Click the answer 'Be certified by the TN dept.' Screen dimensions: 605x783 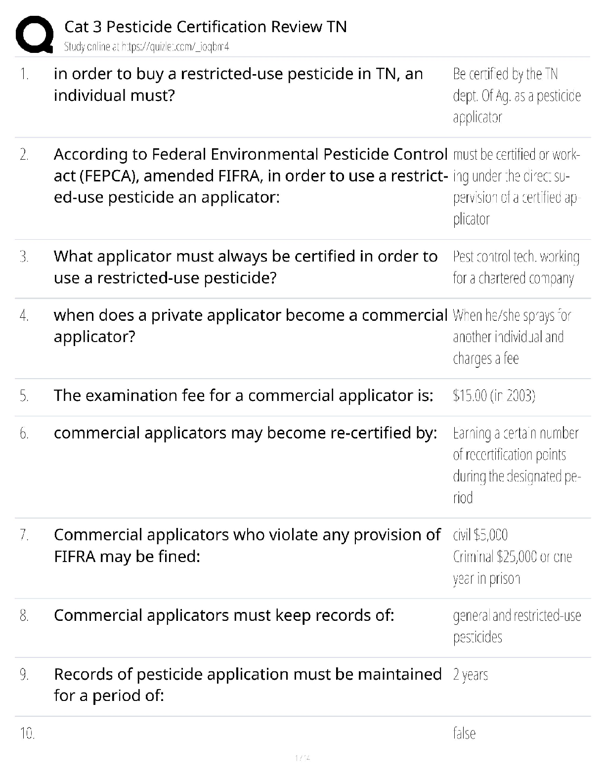point(517,95)
